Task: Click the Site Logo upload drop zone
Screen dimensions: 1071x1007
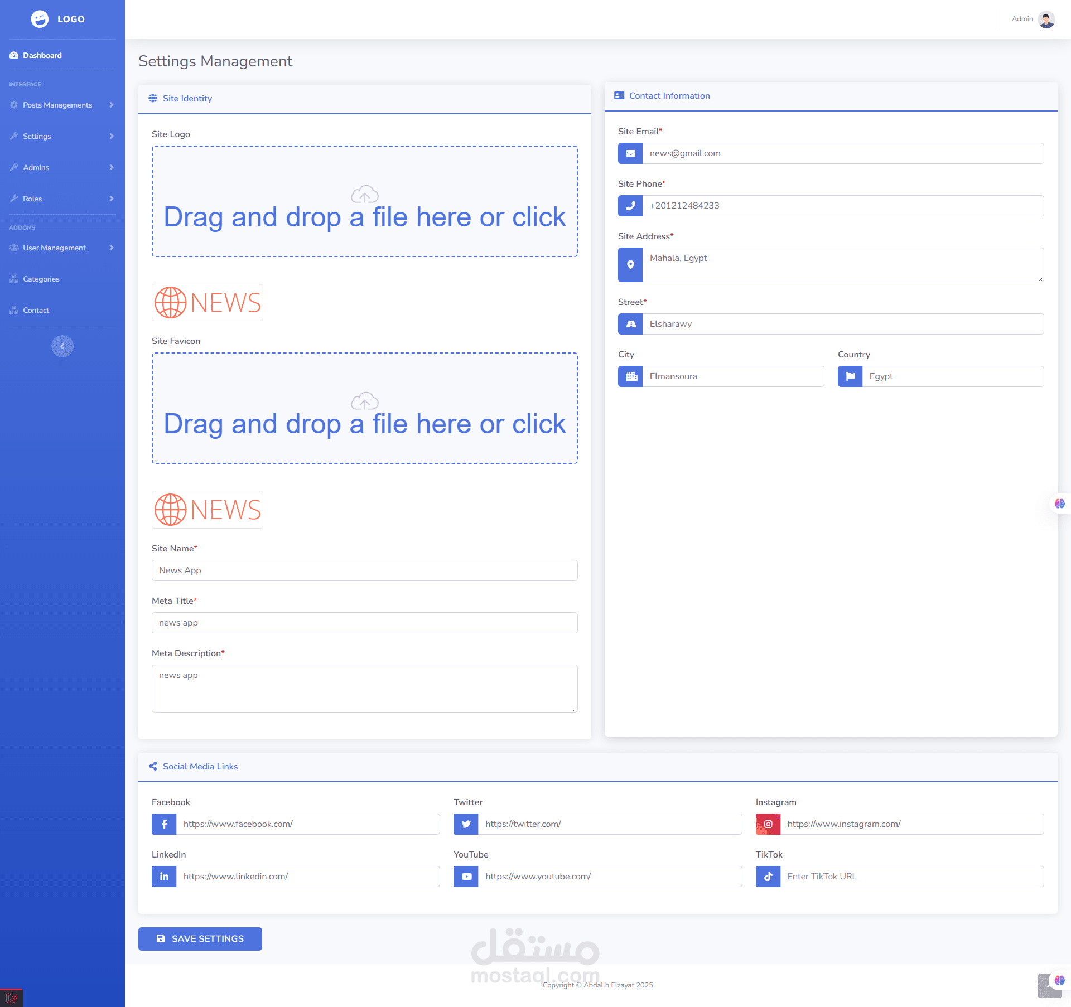Action: point(365,201)
